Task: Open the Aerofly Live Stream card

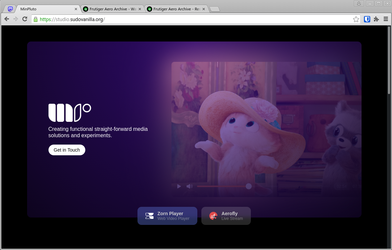Action: 226,216
